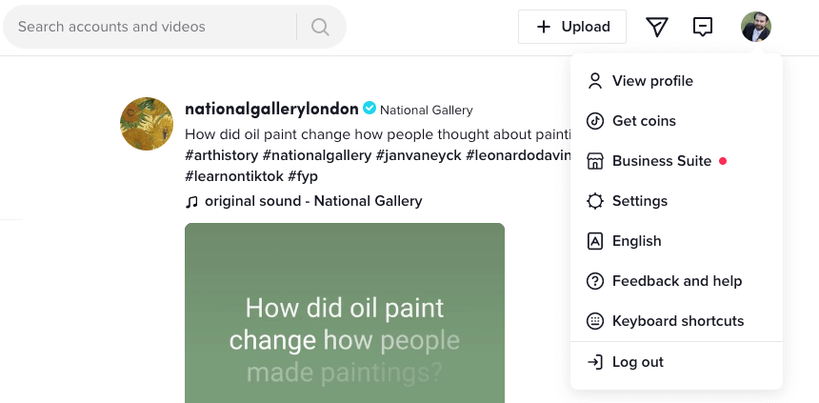Open nationalgallerylondon username link
The width and height of the screenshot is (819, 403).
pos(271,109)
